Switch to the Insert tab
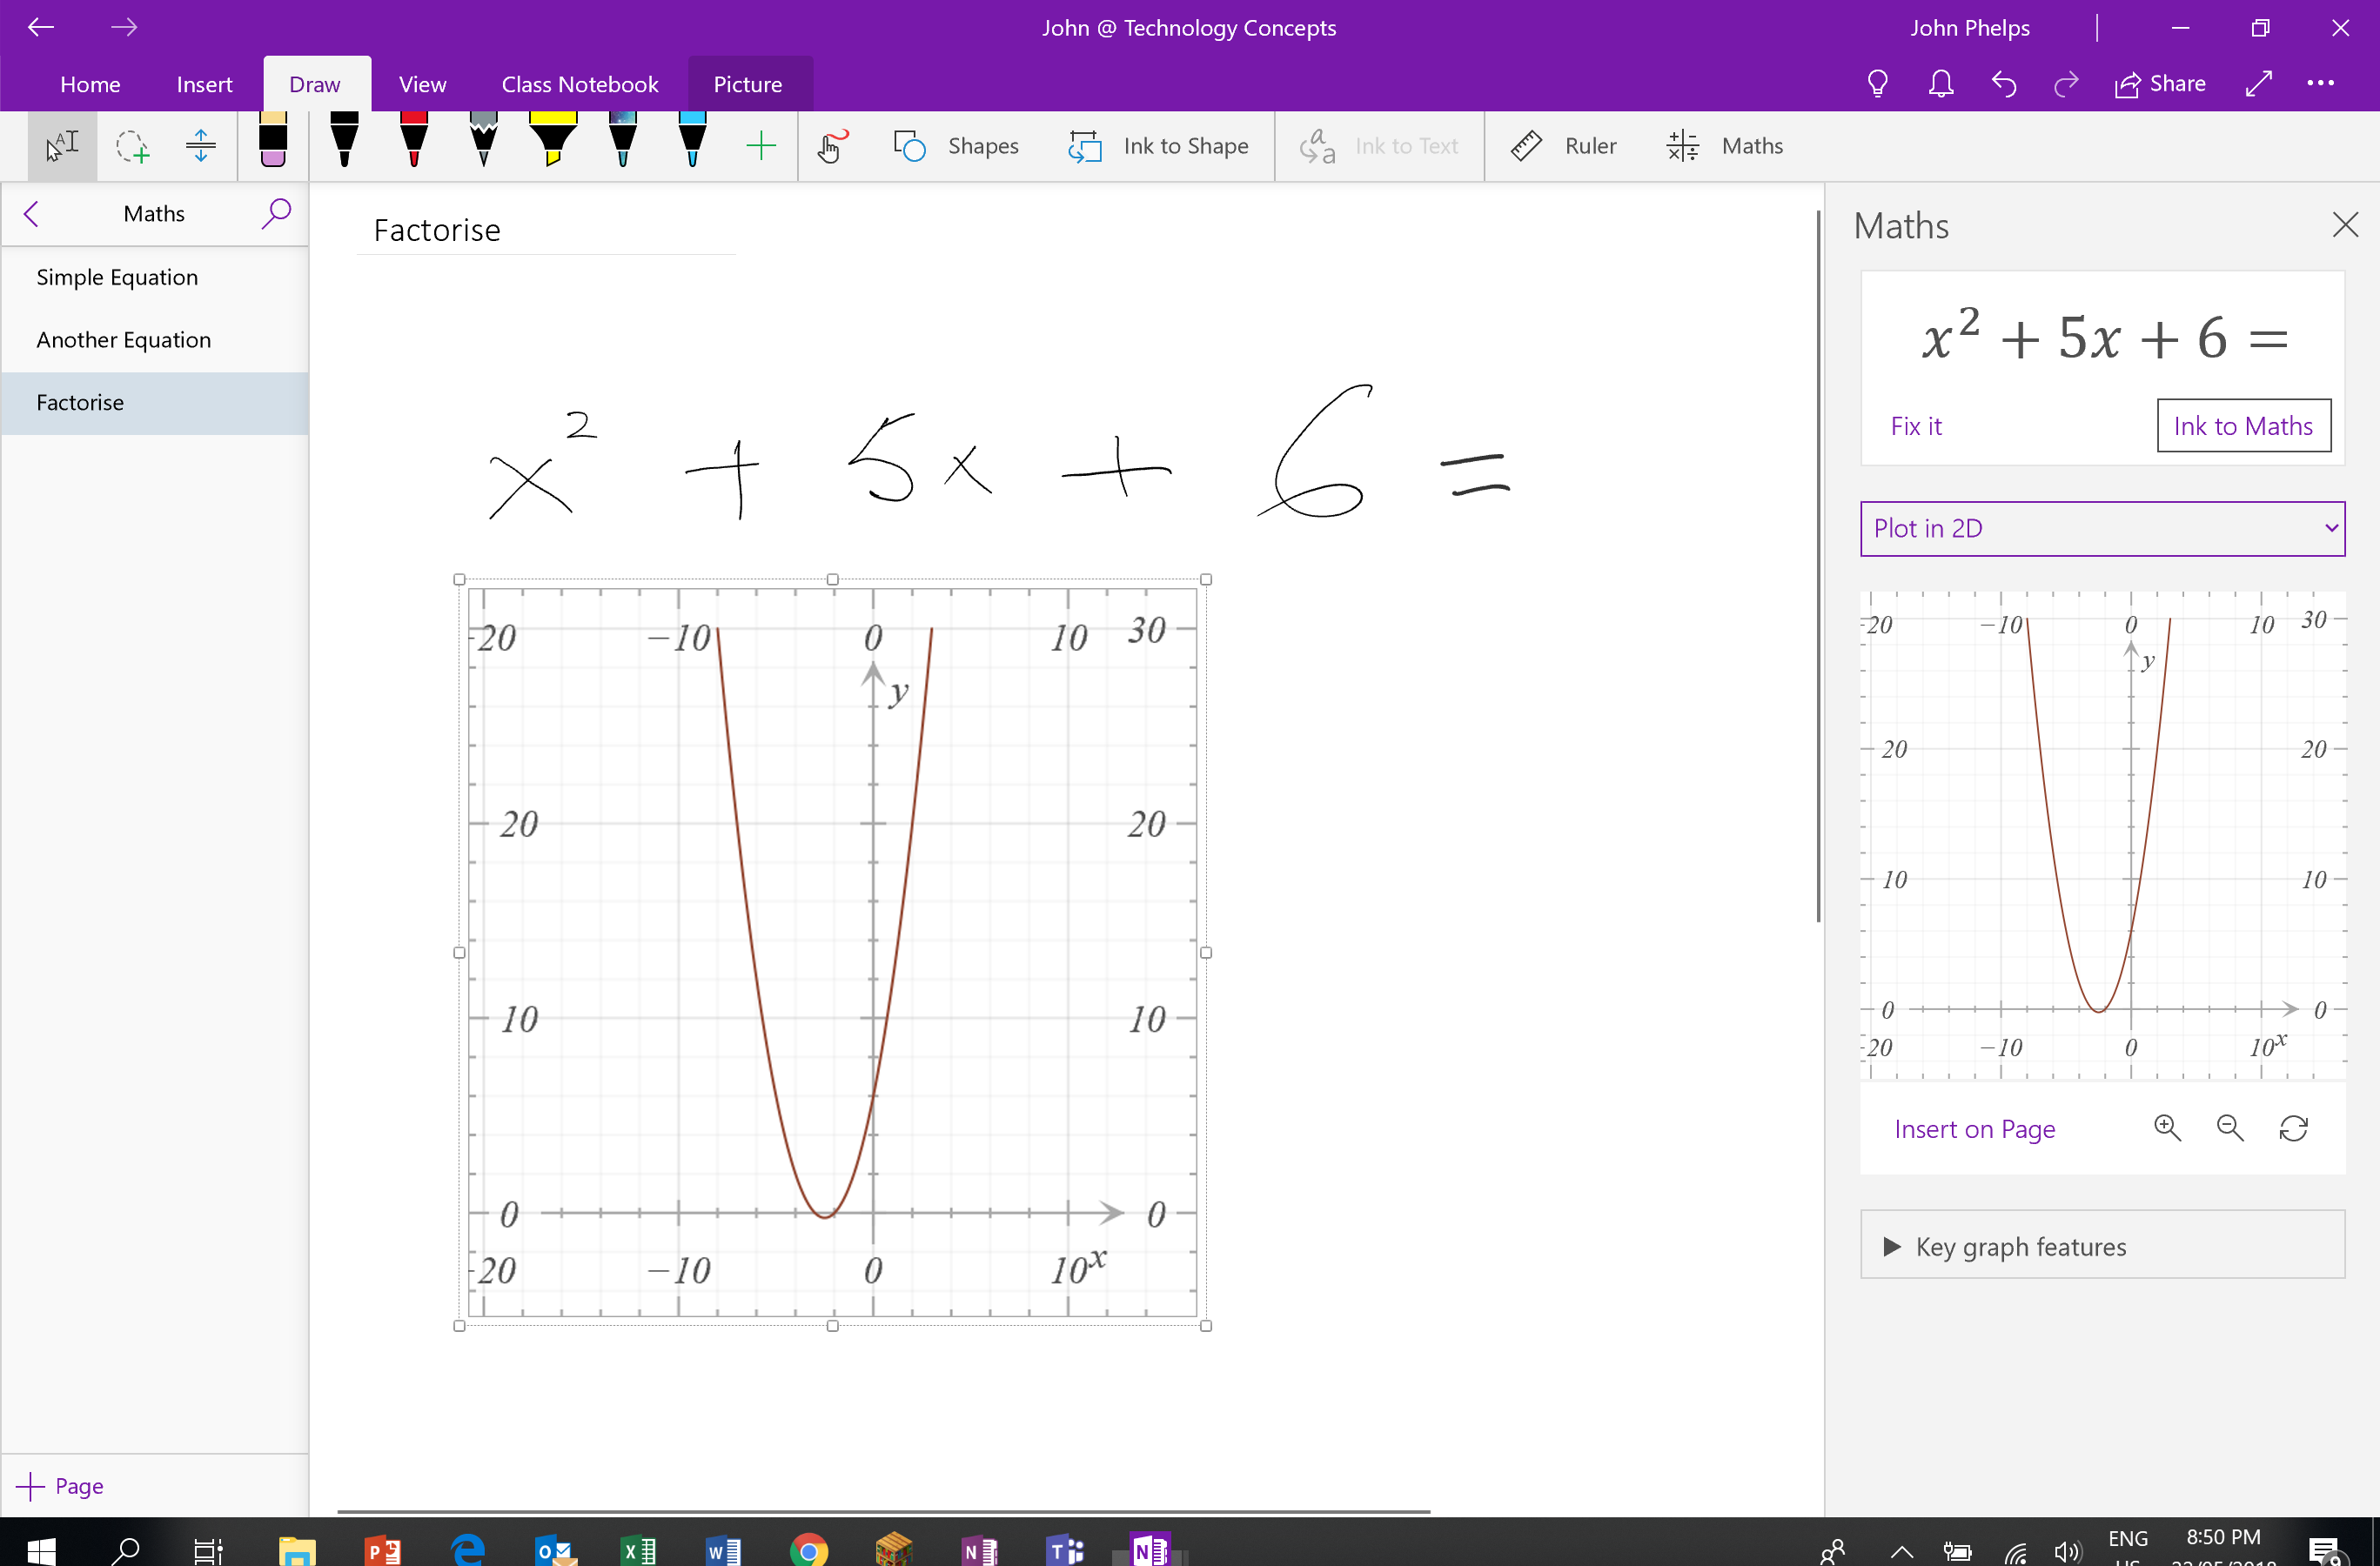Viewport: 2380px width, 1566px height. coord(204,84)
